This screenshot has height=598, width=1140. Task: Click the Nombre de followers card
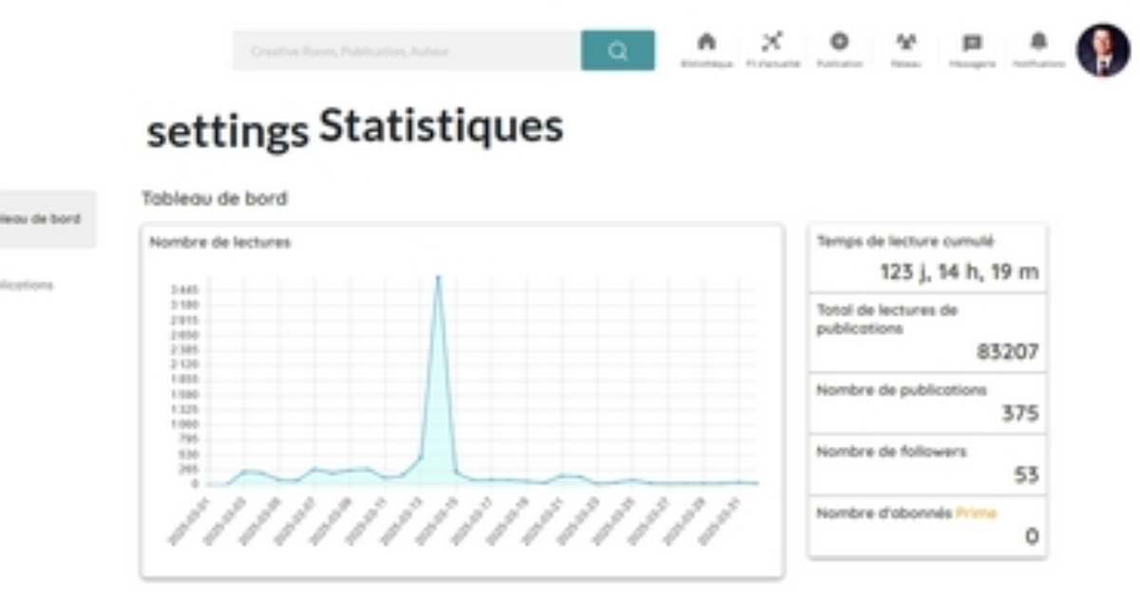926,464
